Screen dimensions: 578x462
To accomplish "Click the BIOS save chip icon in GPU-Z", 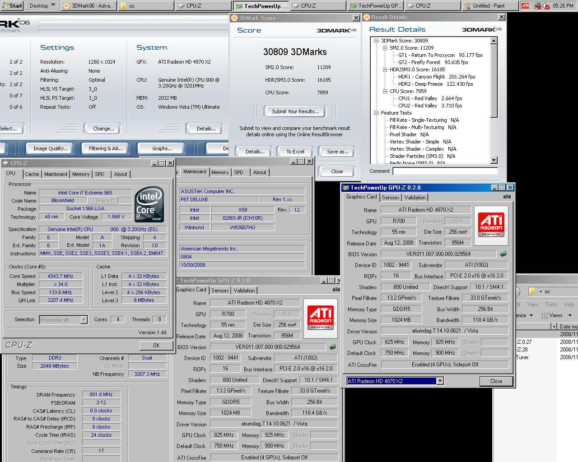I will tap(503, 254).
